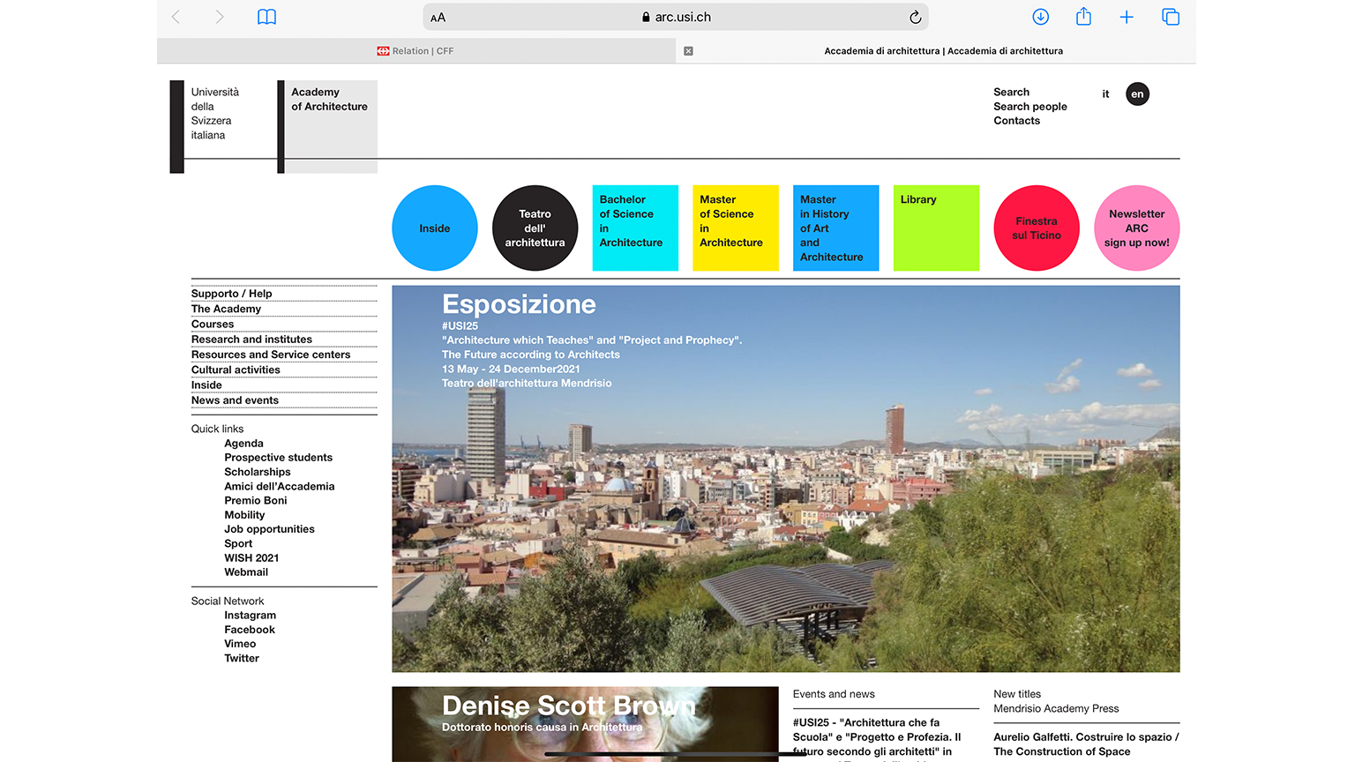
Task: Close the current tab with X icon
Action: click(688, 51)
